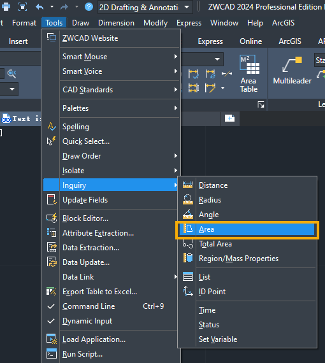Image resolution: width=325 pixels, height=363 pixels.
Task: Open the Window menu
Action: pyautogui.click(x=224, y=23)
